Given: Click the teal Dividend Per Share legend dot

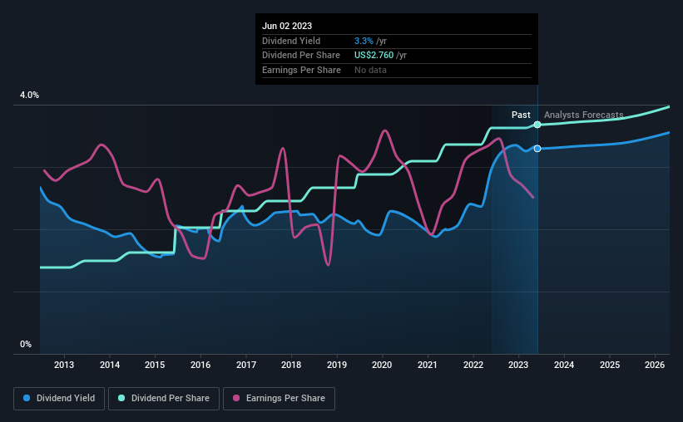Looking at the screenshot, I should point(121,398).
